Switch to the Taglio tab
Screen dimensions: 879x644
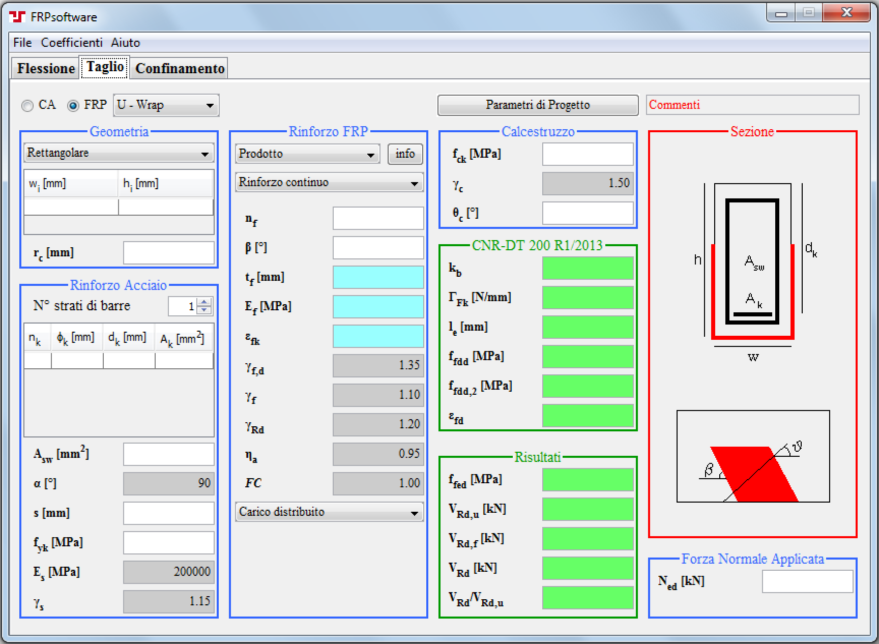pos(105,67)
